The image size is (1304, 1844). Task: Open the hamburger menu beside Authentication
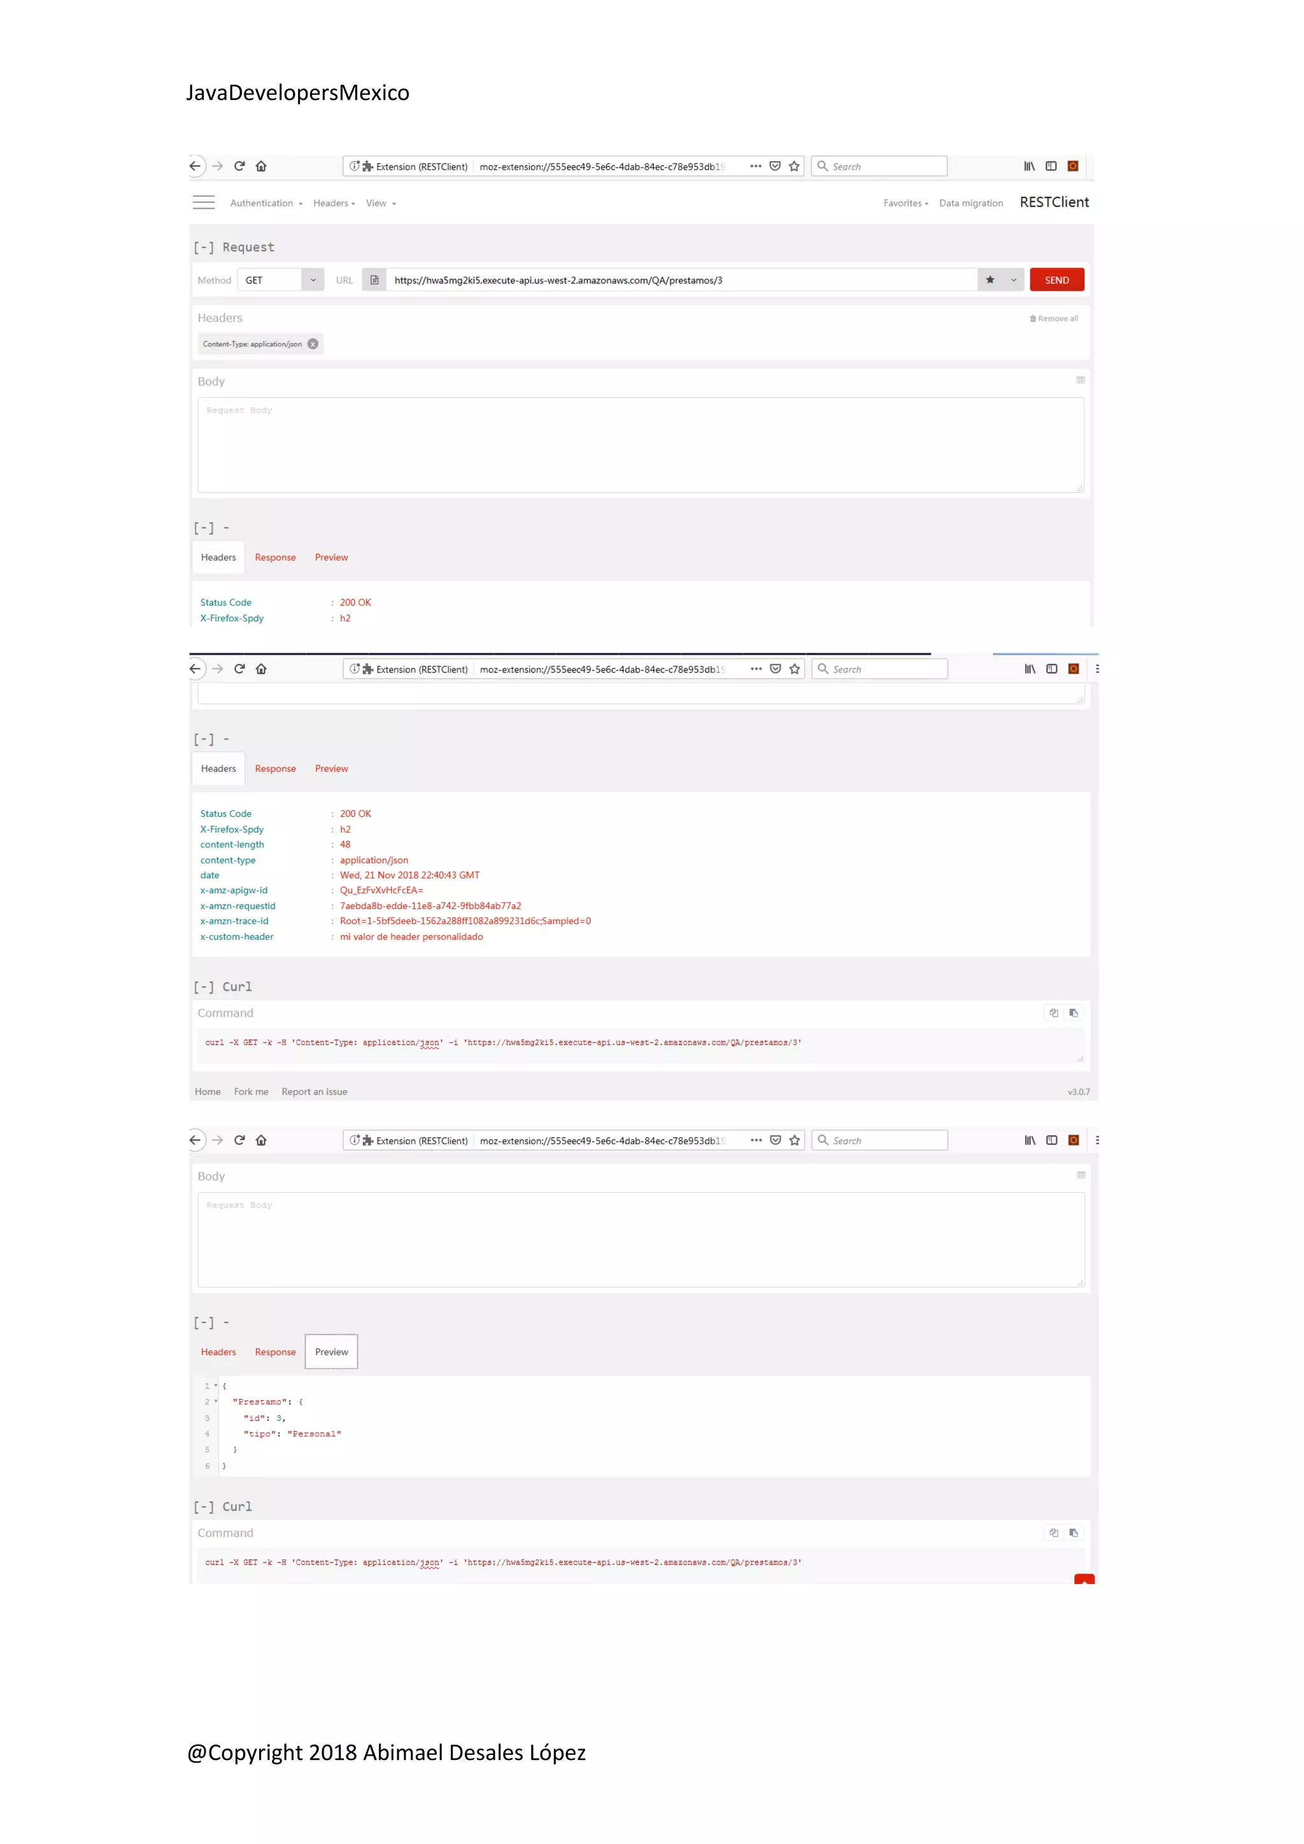203,202
